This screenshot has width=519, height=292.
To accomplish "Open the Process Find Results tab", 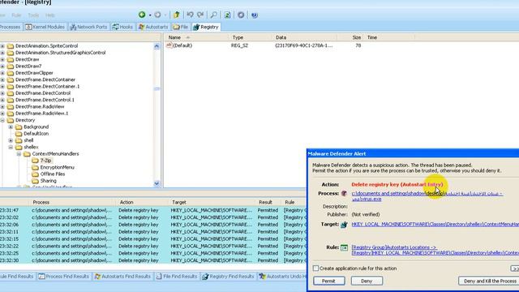I will tap(63, 276).
